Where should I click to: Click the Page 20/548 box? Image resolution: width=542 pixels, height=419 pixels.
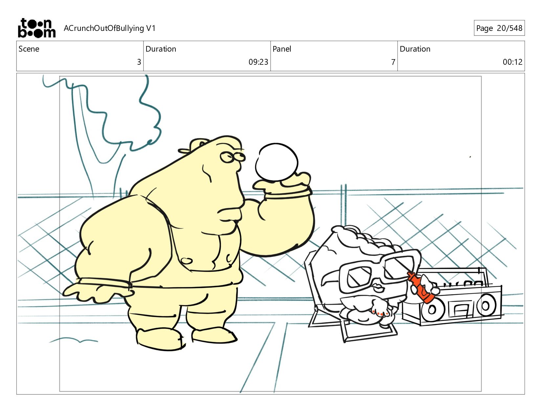(x=499, y=28)
